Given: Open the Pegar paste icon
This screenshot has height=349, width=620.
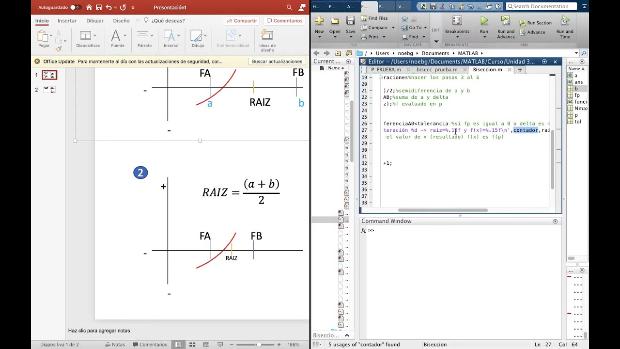Looking at the screenshot, I should 44,36.
